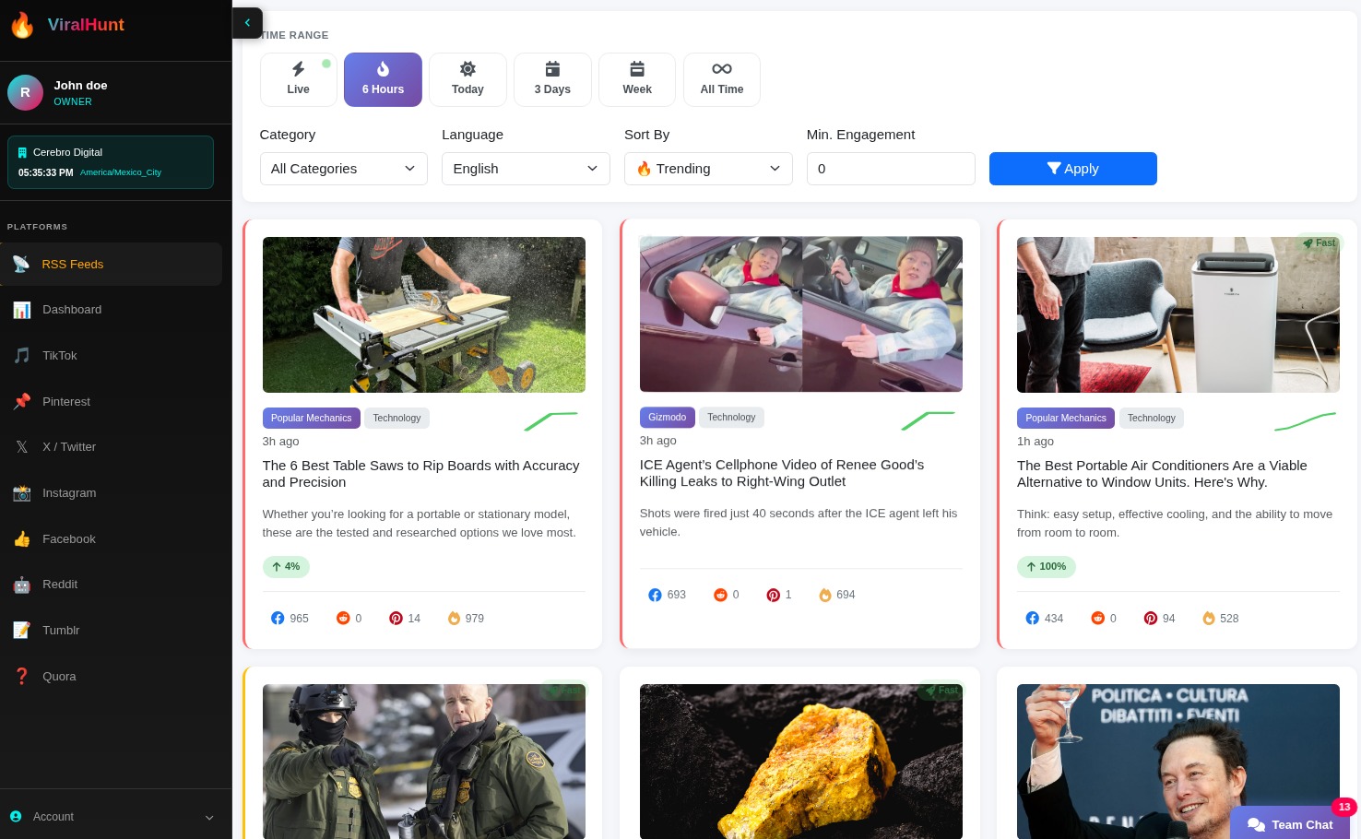
Task: Switch to the Dashboard section
Action: pos(72,310)
